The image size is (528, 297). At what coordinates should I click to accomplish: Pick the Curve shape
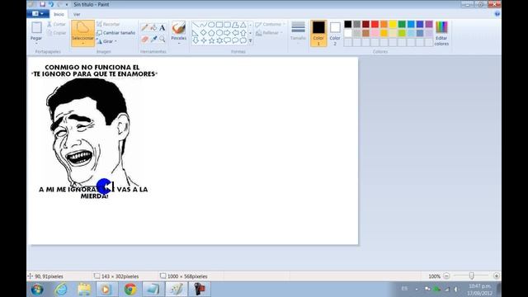click(204, 25)
